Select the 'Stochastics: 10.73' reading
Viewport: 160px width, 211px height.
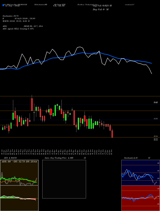tap(10, 16)
